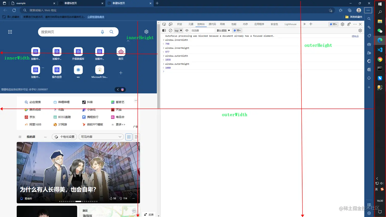Open Visual Studio Code from the taskbar
386x217 pixels.
point(380,50)
